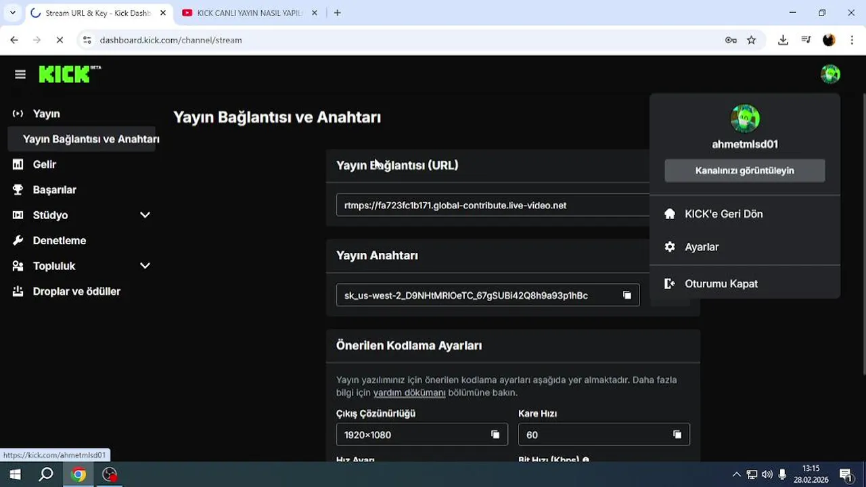Click the stream URL field rtmps://fa723fc1b171

[x=493, y=205]
